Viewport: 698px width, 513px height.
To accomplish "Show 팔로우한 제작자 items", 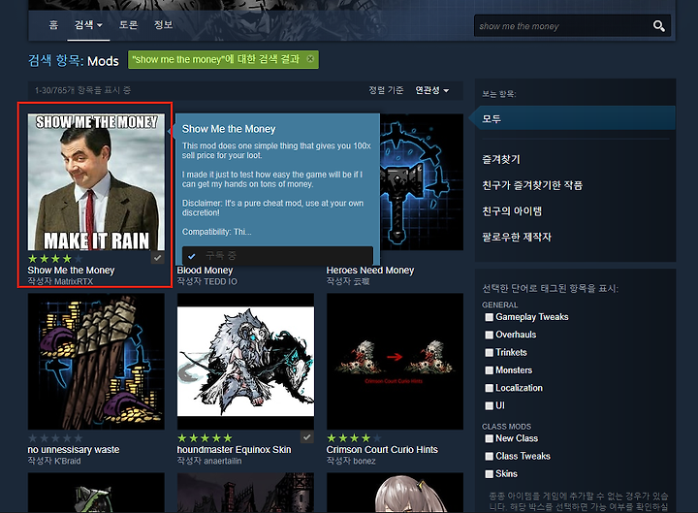I will click(517, 237).
